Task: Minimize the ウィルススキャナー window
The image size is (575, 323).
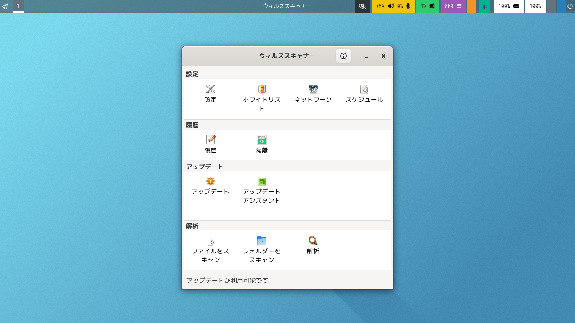Action: [x=367, y=56]
